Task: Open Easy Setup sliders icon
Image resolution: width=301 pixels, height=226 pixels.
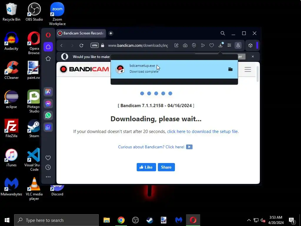Action: coord(229,45)
